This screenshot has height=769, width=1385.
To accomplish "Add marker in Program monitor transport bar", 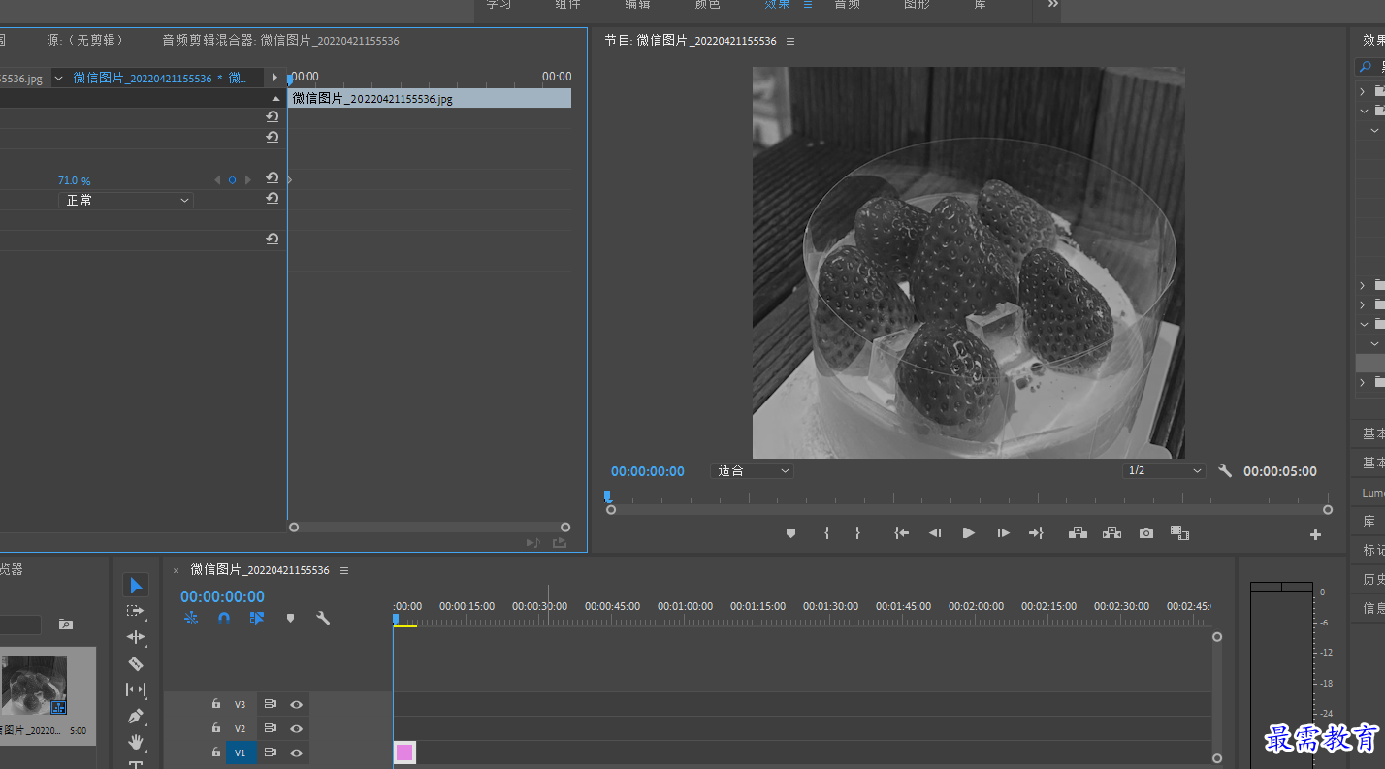I will (790, 533).
